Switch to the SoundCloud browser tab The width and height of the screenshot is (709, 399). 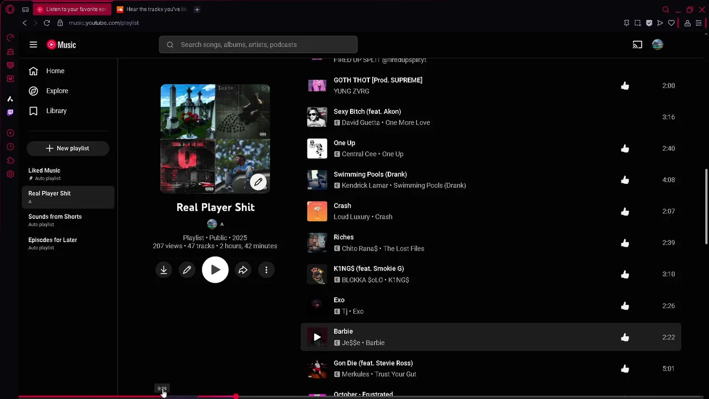(x=152, y=9)
